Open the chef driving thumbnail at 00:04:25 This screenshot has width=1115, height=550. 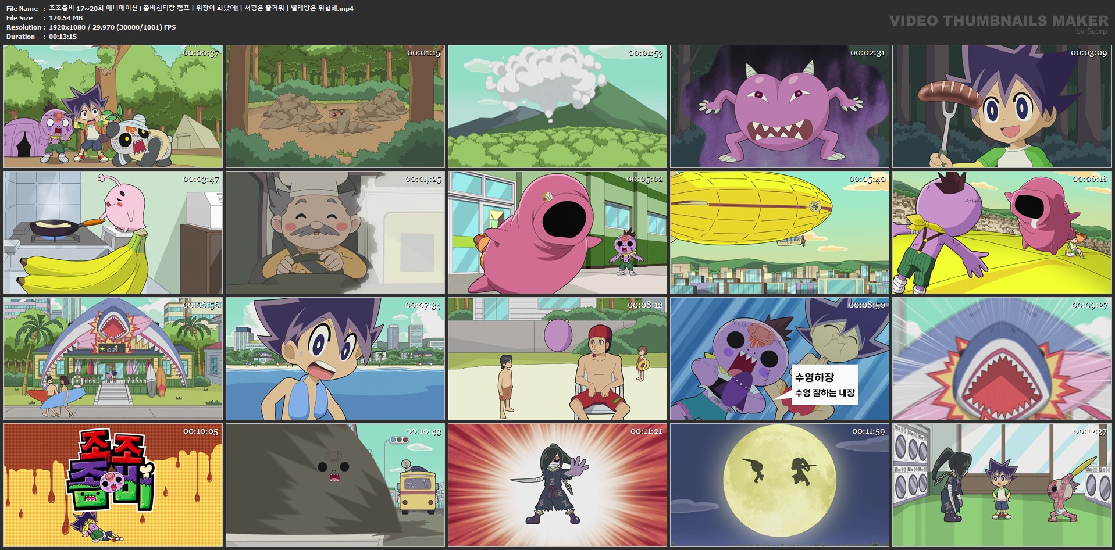pos(335,233)
